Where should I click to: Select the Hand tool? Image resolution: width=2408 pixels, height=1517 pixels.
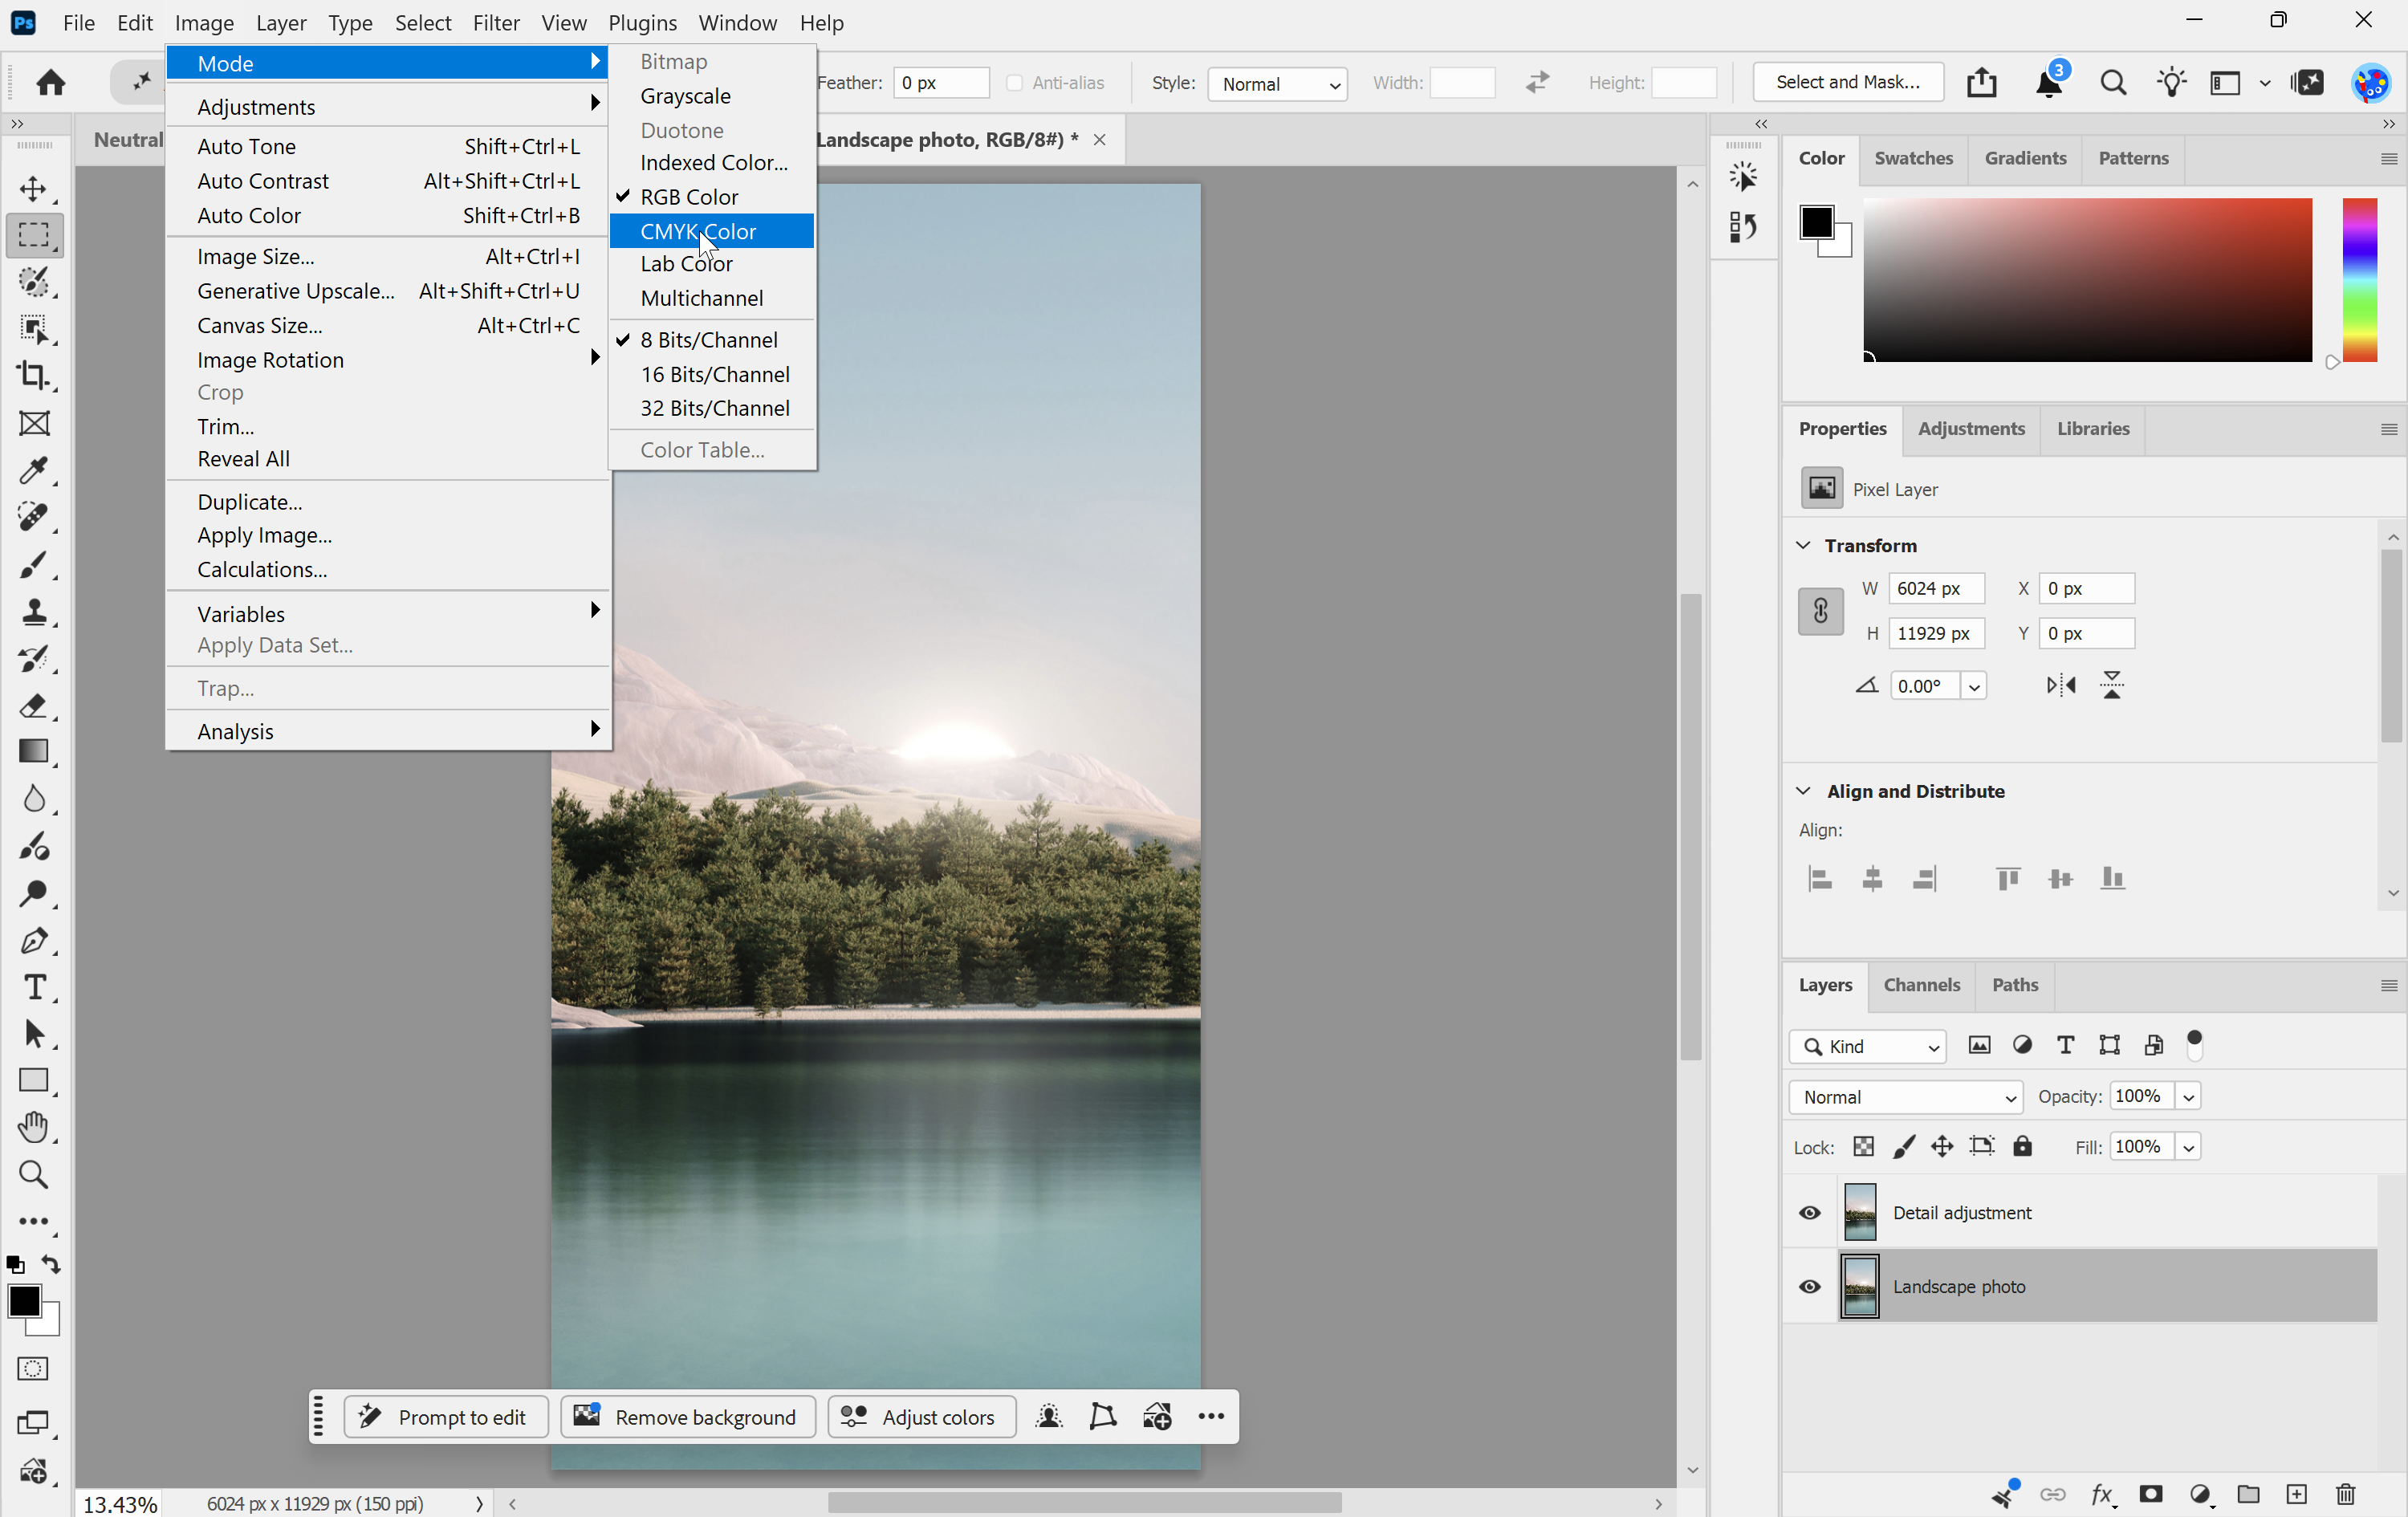click(x=34, y=1127)
